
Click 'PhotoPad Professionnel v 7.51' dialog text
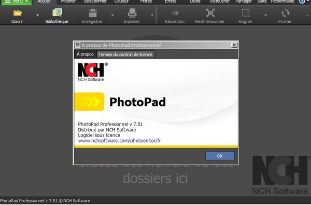(x=110, y=125)
